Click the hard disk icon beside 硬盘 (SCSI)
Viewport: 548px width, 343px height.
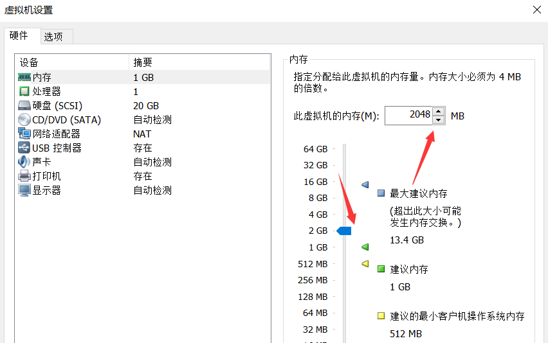point(24,105)
